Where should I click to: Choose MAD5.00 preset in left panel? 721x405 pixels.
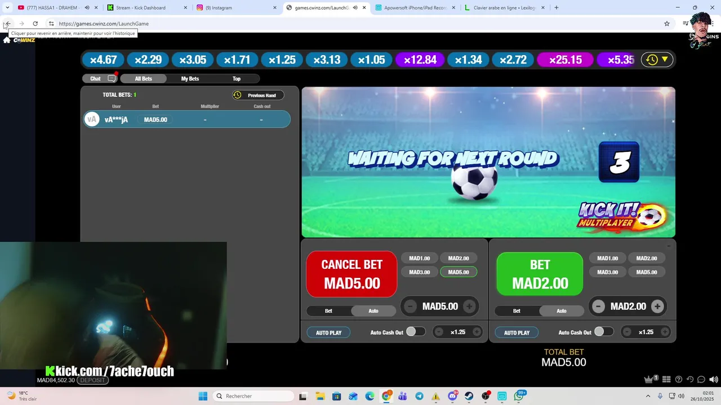459,272
